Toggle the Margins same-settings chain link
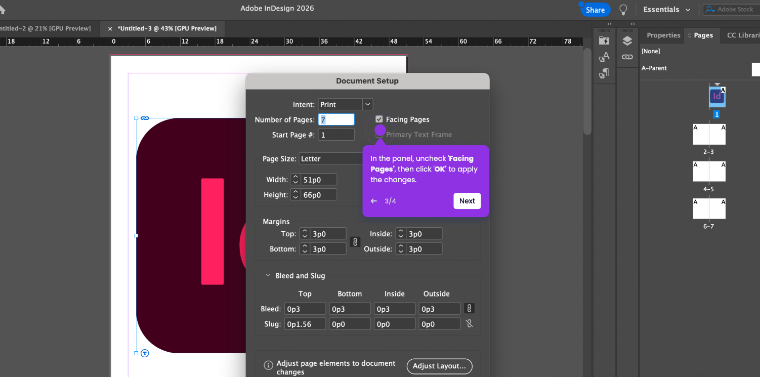The height and width of the screenshot is (377, 760). pos(355,241)
